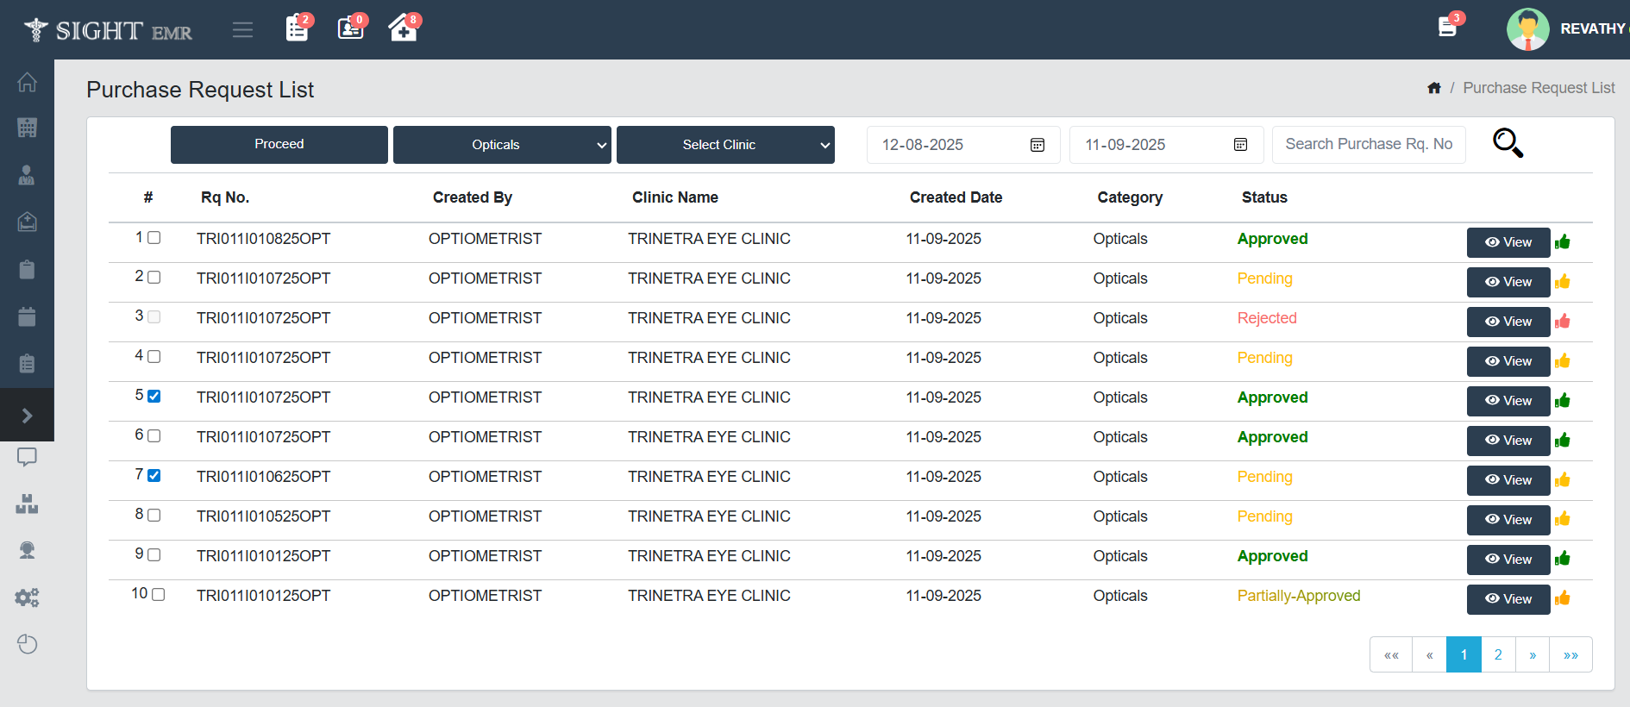Image resolution: width=1630 pixels, height=707 pixels.
Task: Focus the Search Purchase Rq. No field
Action: click(x=1369, y=145)
